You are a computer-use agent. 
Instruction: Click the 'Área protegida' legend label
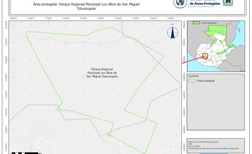(206, 81)
